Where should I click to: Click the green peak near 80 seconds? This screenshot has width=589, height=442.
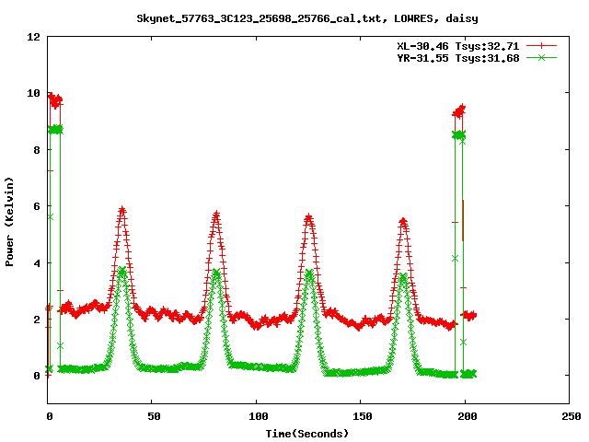point(216,273)
